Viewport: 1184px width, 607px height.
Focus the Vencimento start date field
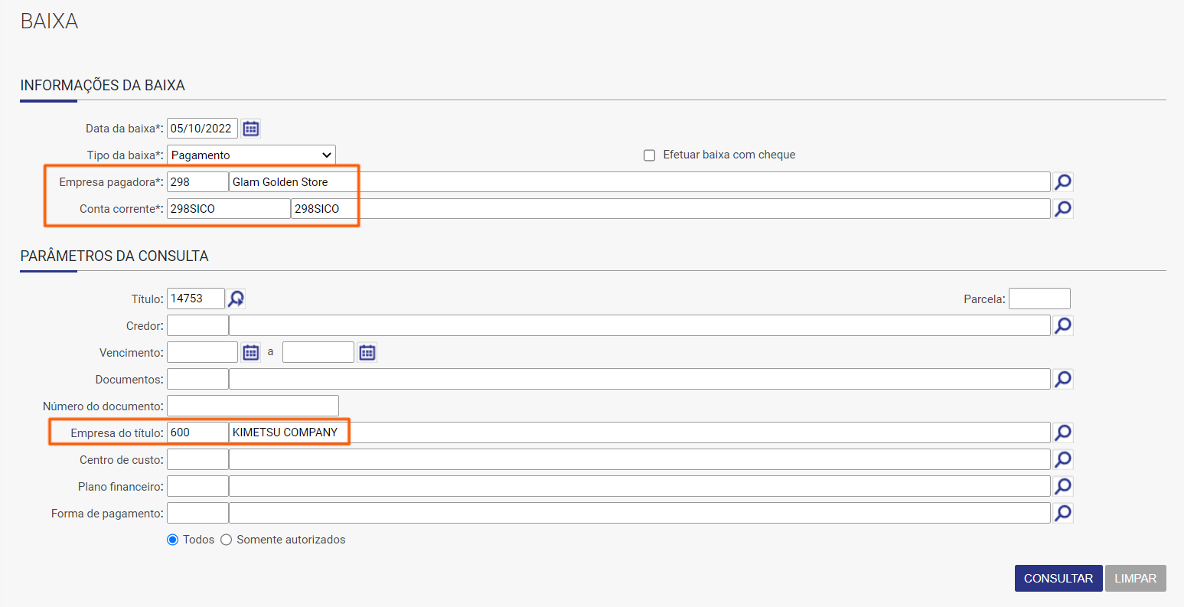(202, 352)
